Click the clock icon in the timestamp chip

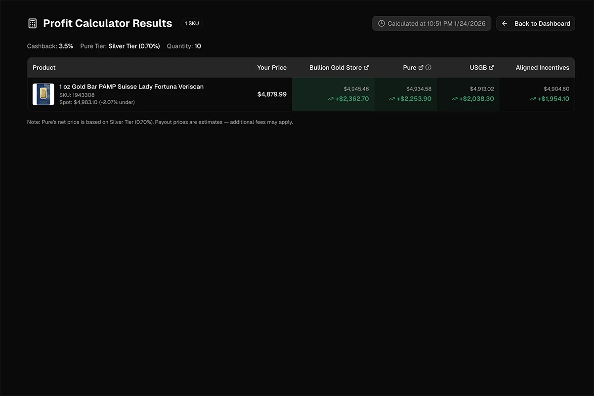[381, 23]
